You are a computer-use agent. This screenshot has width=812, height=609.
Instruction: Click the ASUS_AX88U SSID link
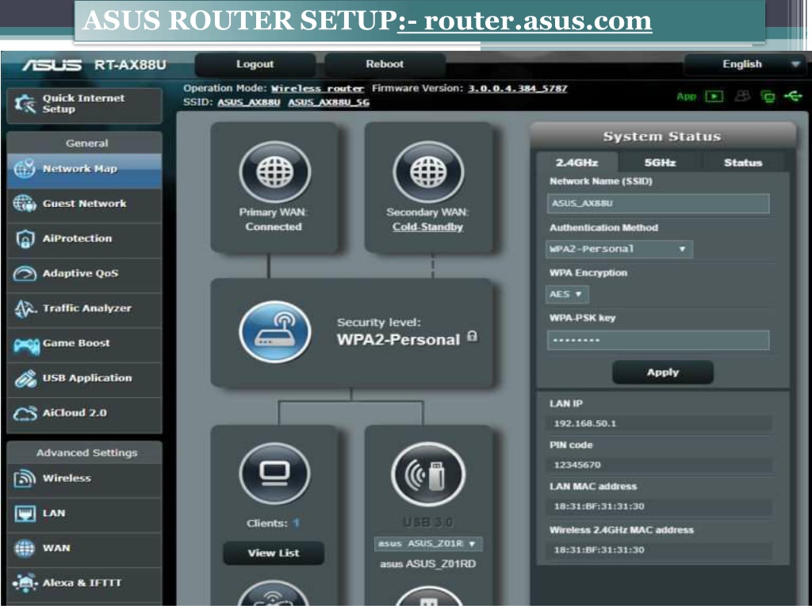click(248, 102)
